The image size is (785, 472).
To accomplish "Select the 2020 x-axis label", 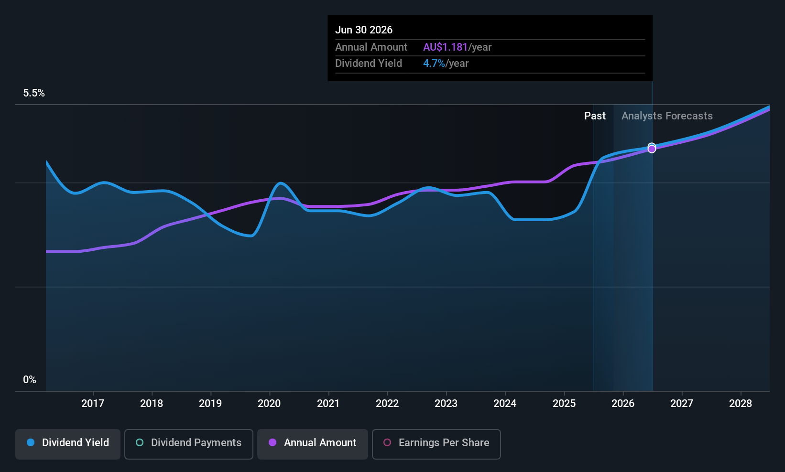I will tap(269, 403).
